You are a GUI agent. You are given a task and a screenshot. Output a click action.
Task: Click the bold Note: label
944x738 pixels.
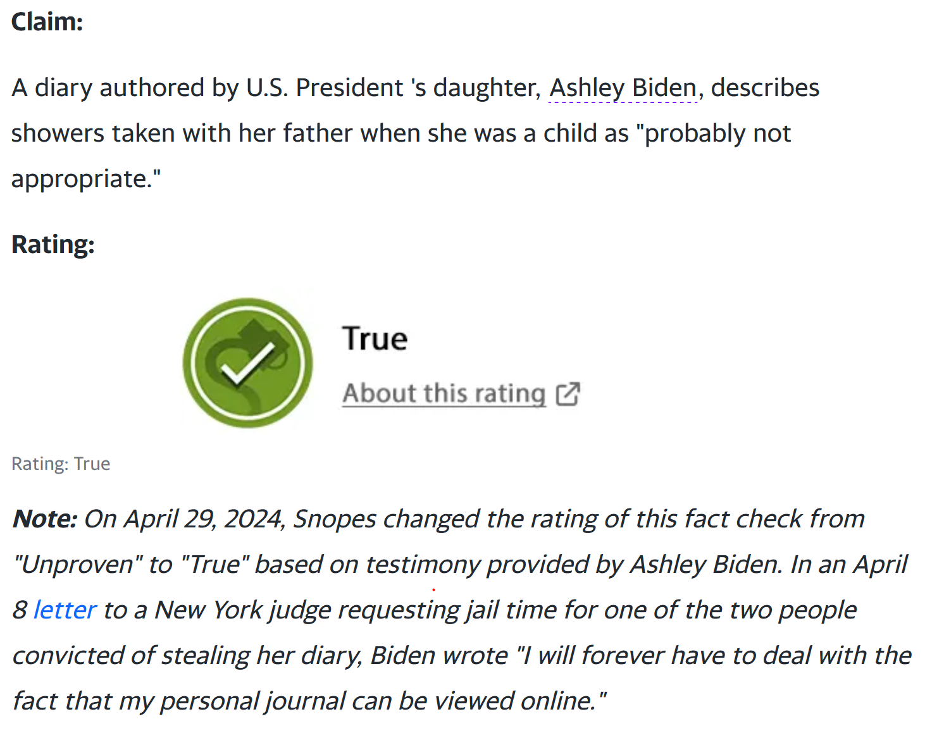pos(45,519)
